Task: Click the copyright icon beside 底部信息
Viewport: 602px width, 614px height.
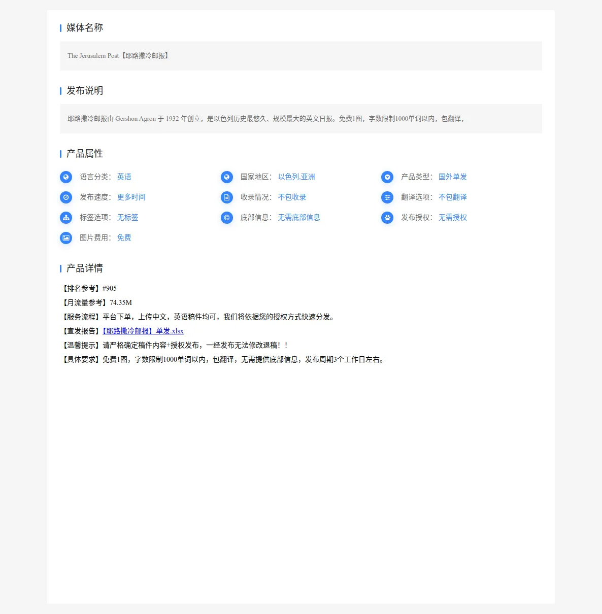Action: (227, 218)
